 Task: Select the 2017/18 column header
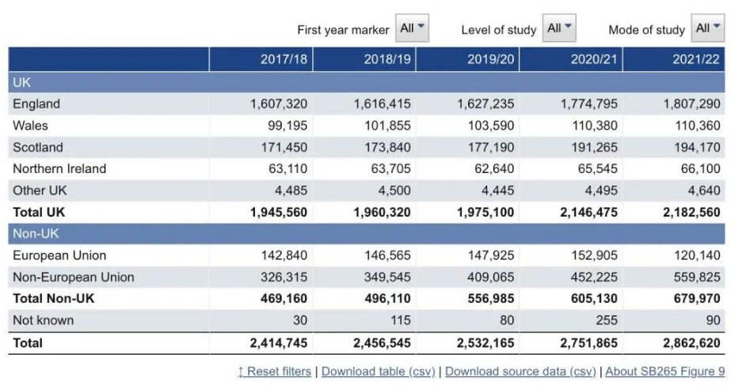tap(284, 60)
